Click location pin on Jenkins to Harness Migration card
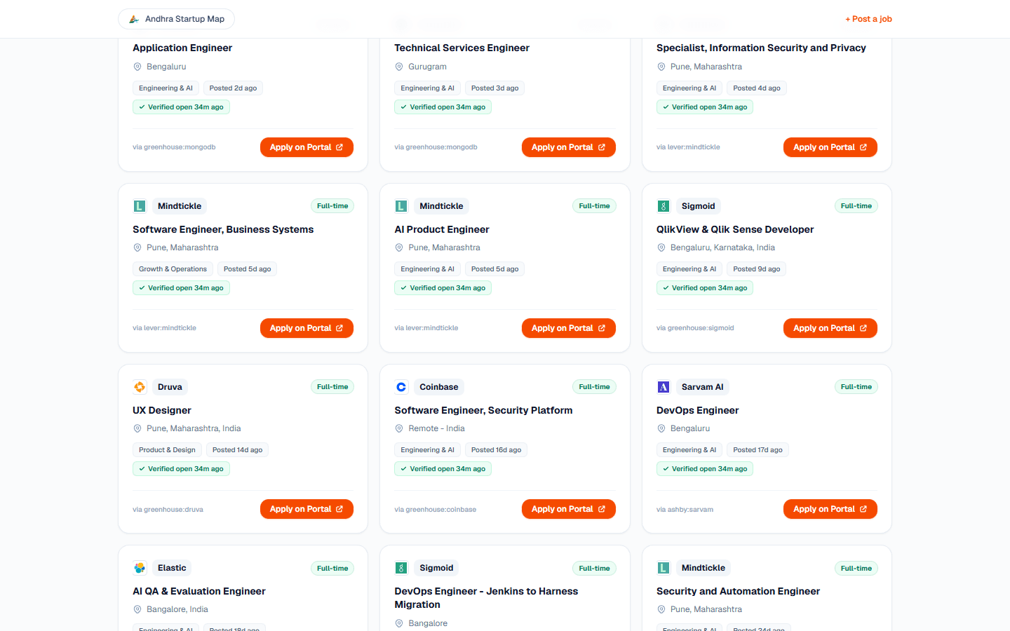This screenshot has height=631, width=1010. tap(399, 623)
